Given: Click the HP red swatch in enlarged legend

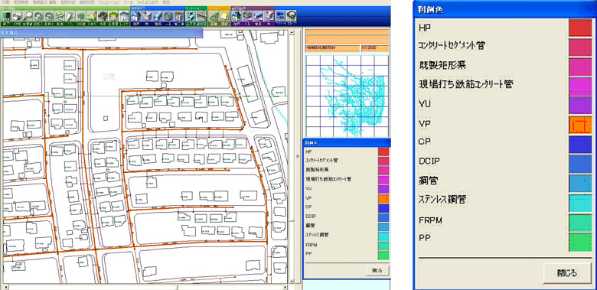Looking at the screenshot, I should 580,28.
